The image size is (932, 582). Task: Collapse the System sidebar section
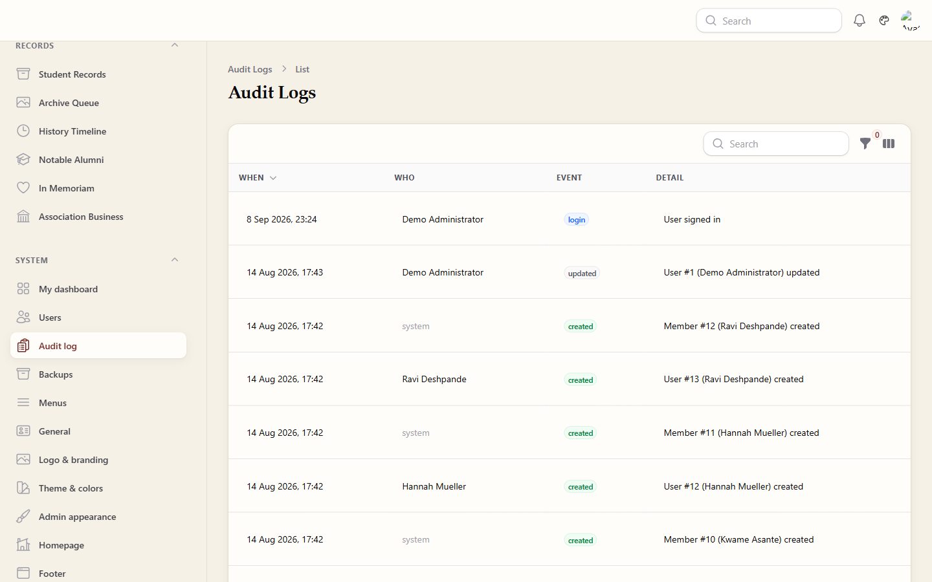175,260
